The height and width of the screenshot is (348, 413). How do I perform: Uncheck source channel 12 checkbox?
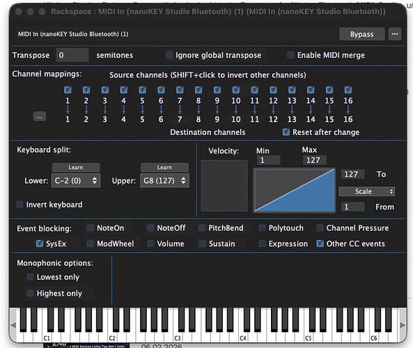click(273, 90)
